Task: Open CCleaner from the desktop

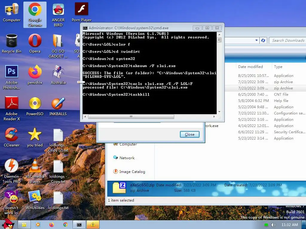Action: (x=12, y=137)
